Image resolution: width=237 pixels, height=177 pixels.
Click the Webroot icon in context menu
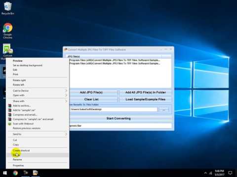[10, 124]
